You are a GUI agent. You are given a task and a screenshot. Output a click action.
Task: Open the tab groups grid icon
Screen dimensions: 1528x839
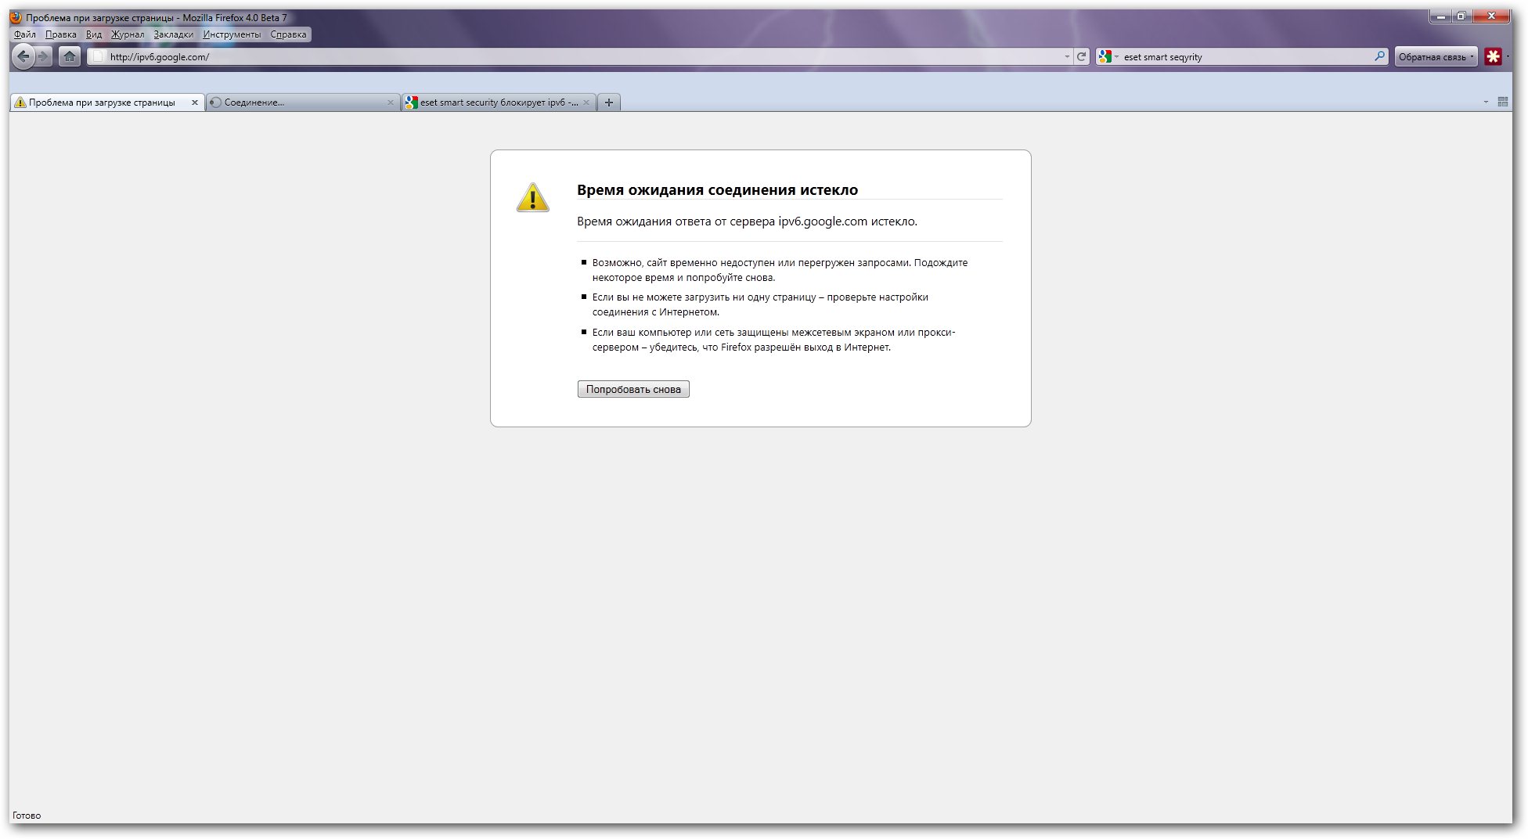[x=1502, y=103]
